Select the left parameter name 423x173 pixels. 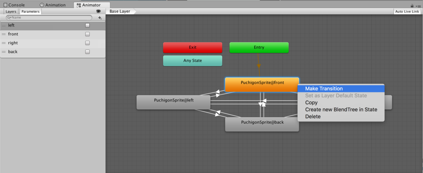(11, 25)
